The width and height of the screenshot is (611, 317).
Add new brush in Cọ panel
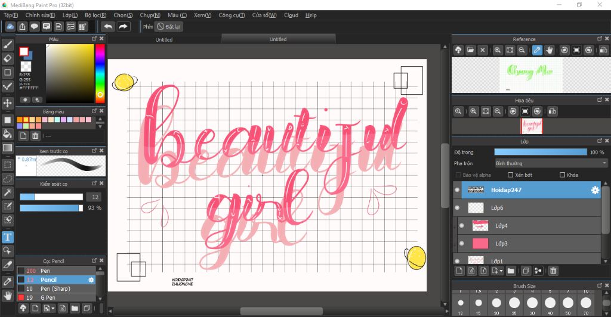35,309
